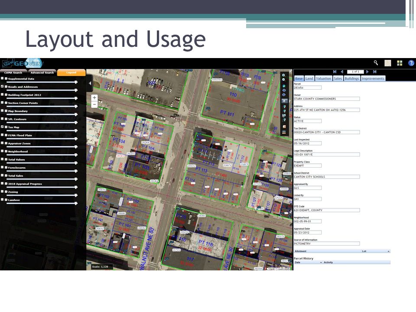Enable the Appraiser Zones layer checkbox
This screenshot has height=312, width=416.
(x=3, y=143)
